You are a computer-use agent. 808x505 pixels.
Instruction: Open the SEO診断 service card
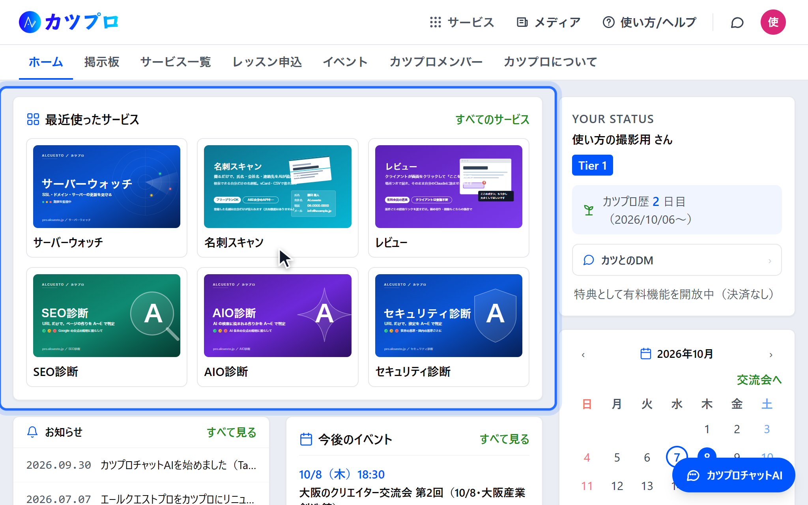(107, 327)
